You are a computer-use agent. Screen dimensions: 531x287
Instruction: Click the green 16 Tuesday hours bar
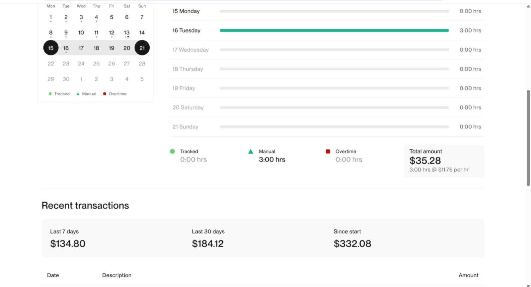[334, 31]
